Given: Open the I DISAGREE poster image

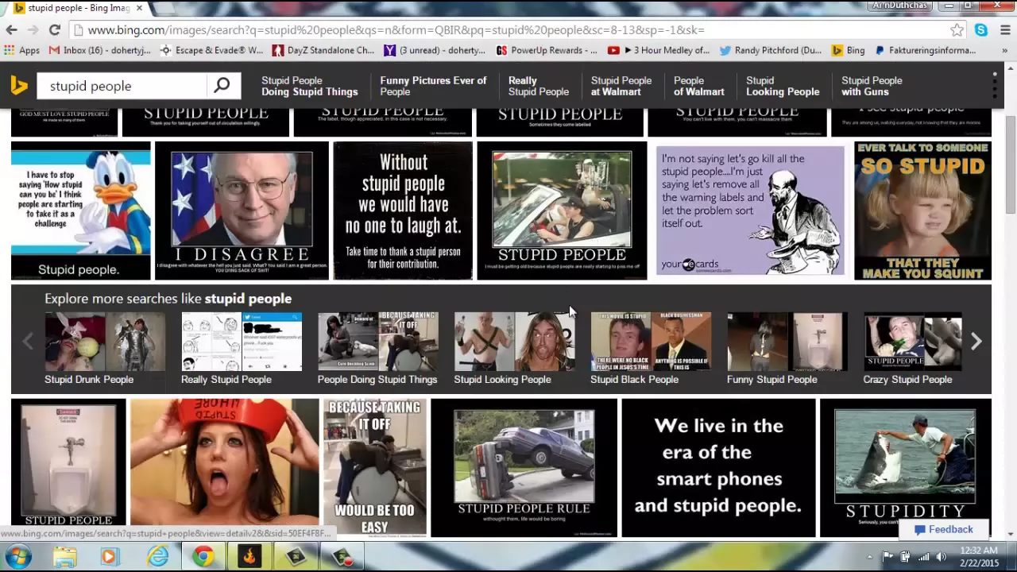Looking at the screenshot, I should click(x=242, y=211).
